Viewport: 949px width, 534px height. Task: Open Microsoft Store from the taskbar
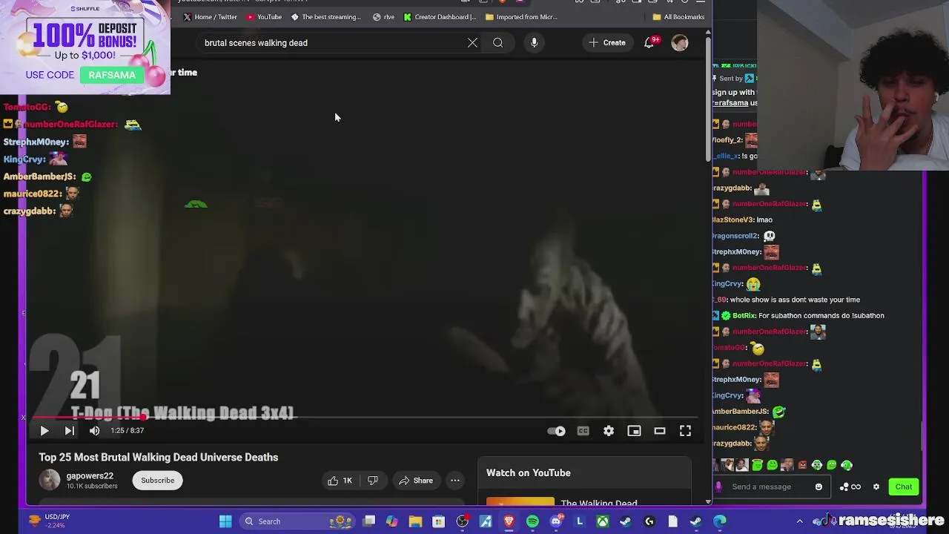439,521
